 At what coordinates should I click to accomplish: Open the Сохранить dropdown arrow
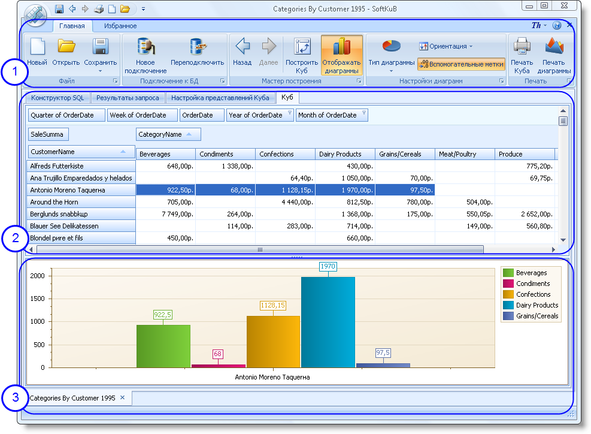[100, 71]
